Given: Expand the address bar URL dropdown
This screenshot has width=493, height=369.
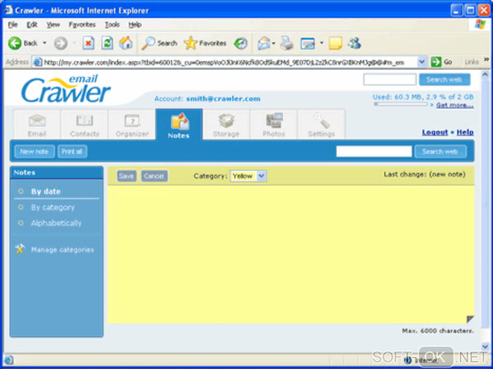Looking at the screenshot, I should (421, 62).
